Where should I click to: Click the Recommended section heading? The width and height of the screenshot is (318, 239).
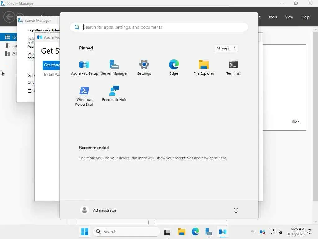pyautogui.click(x=94, y=148)
